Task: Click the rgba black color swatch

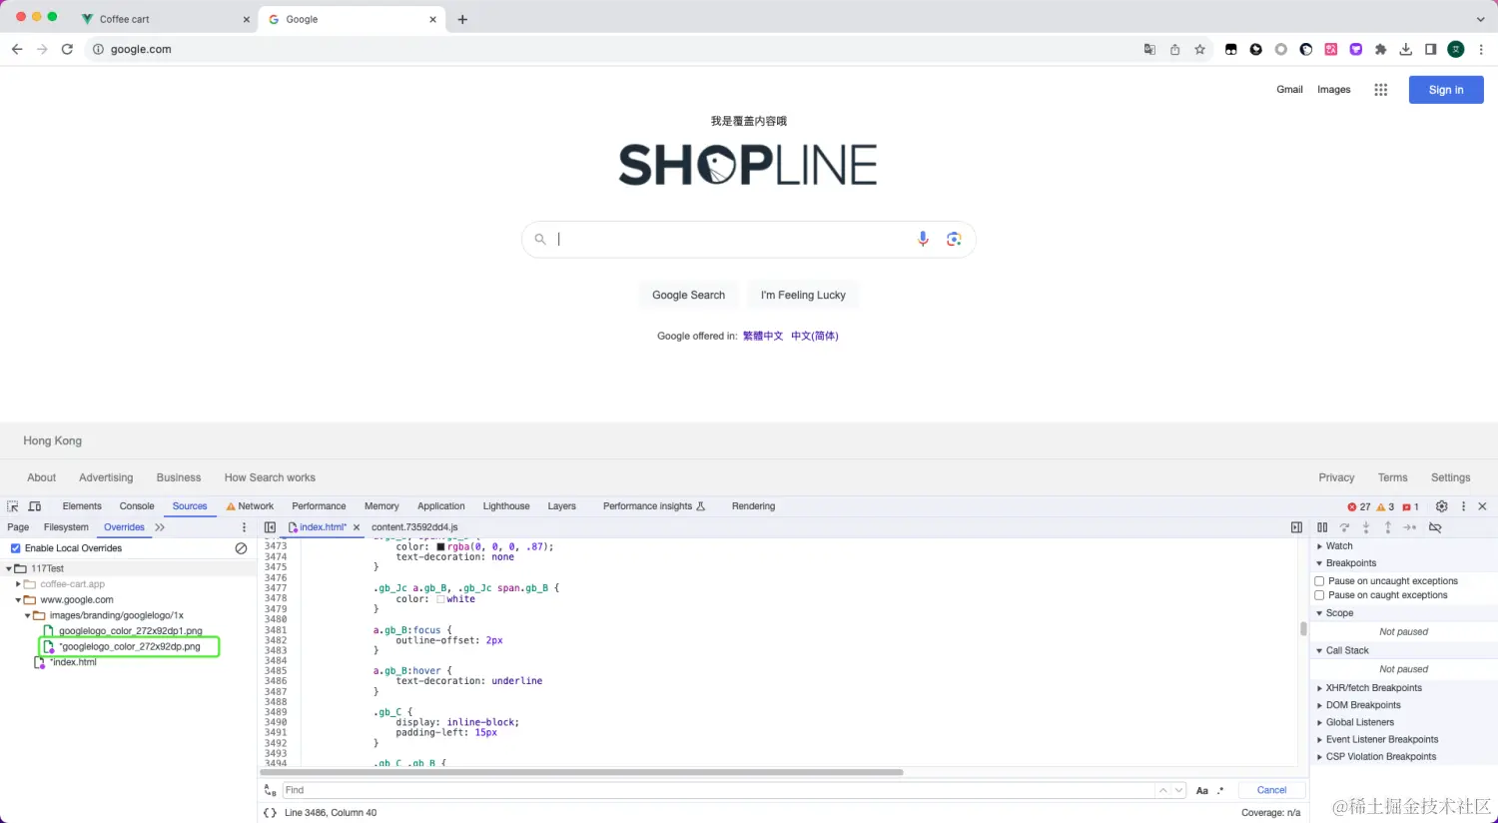Action: [x=440, y=547]
